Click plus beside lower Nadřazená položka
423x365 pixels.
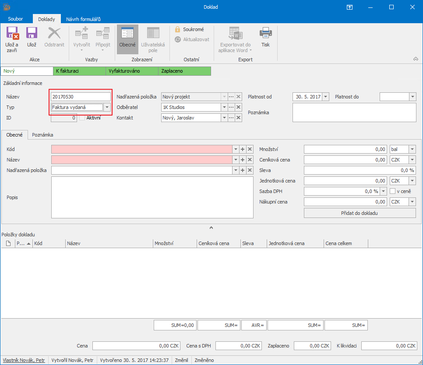point(243,170)
